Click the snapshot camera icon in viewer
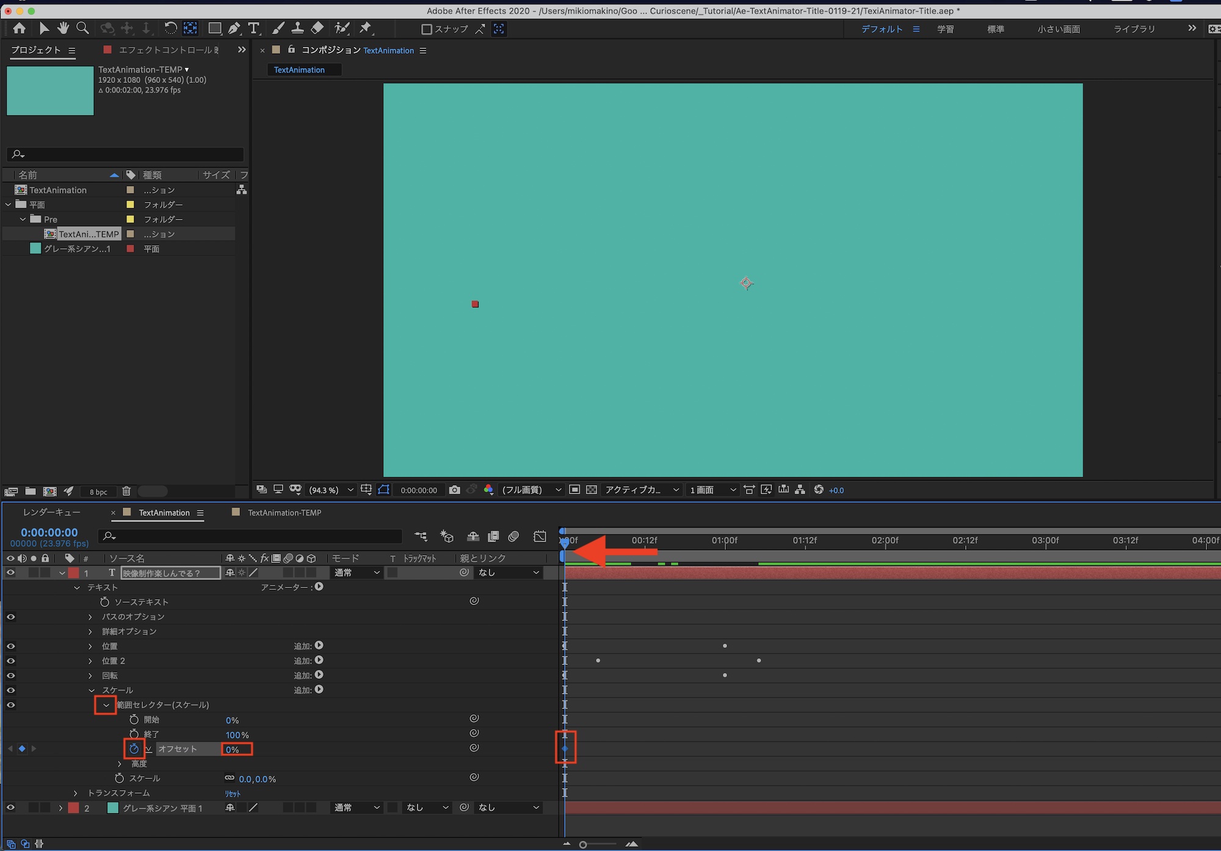Screen dimensions: 1221x851 pos(454,490)
